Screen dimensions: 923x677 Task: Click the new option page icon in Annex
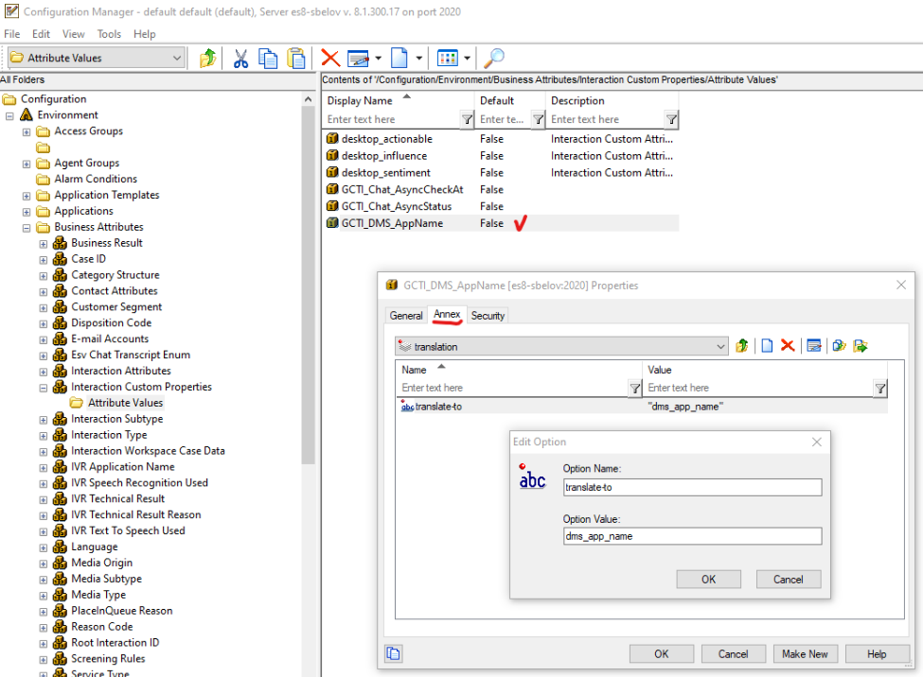pos(767,346)
